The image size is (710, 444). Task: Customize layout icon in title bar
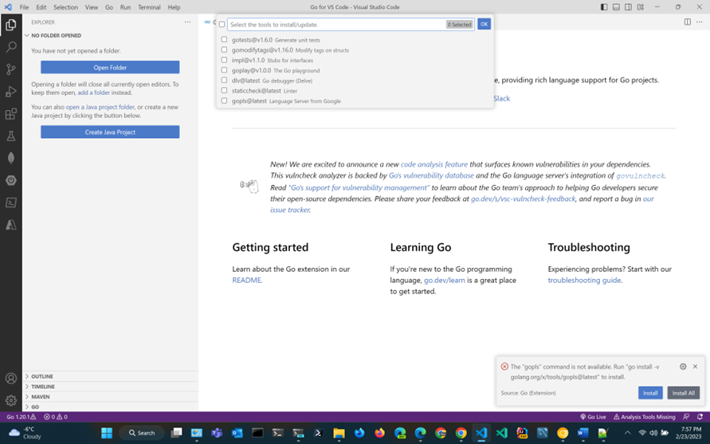[641, 7]
